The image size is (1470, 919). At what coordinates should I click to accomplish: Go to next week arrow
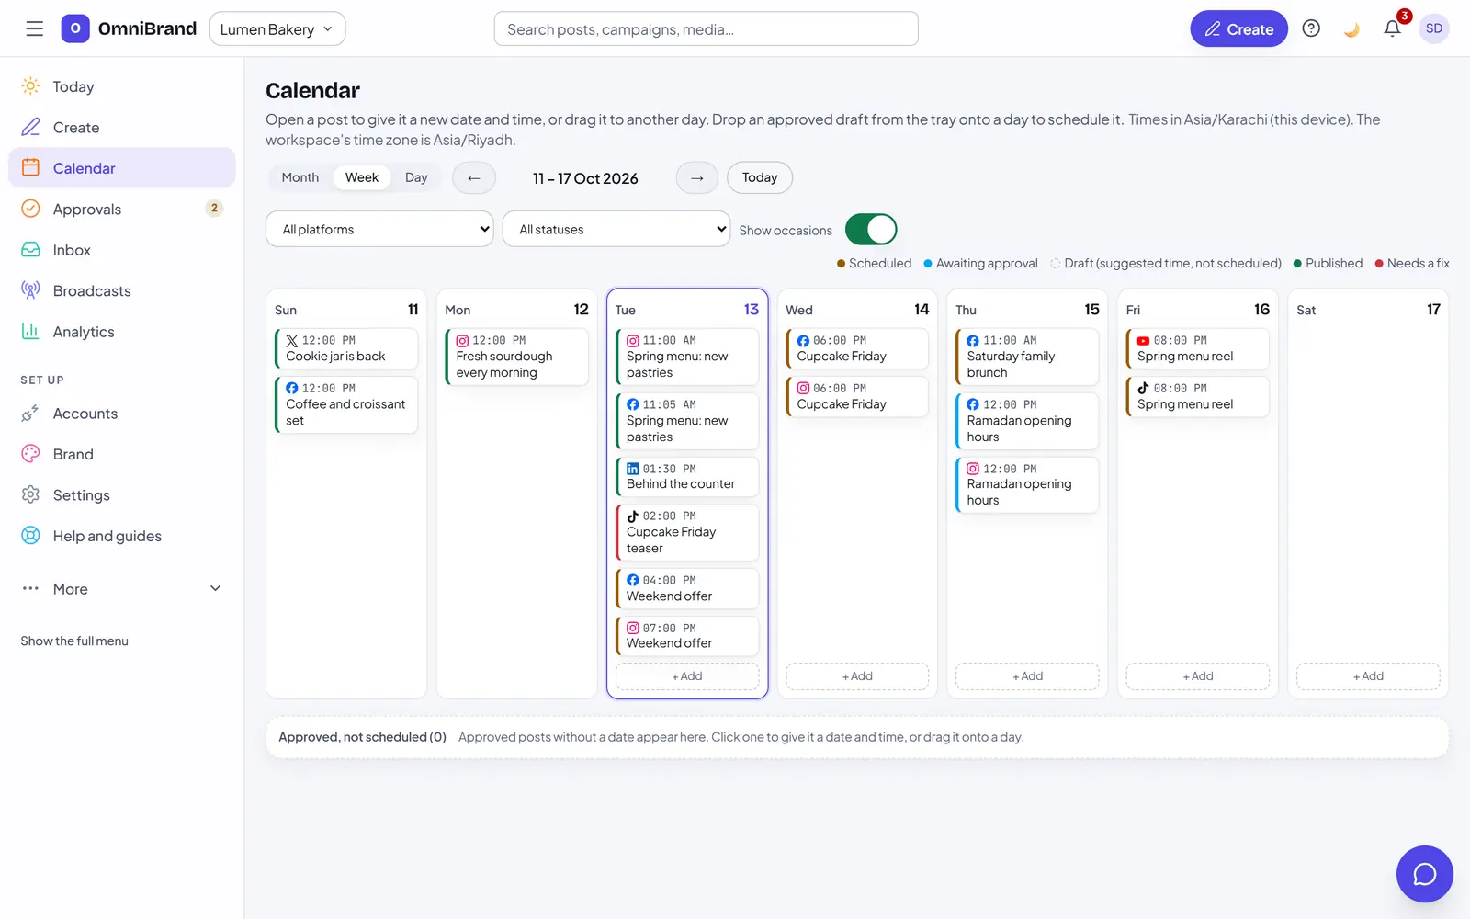[x=697, y=177]
